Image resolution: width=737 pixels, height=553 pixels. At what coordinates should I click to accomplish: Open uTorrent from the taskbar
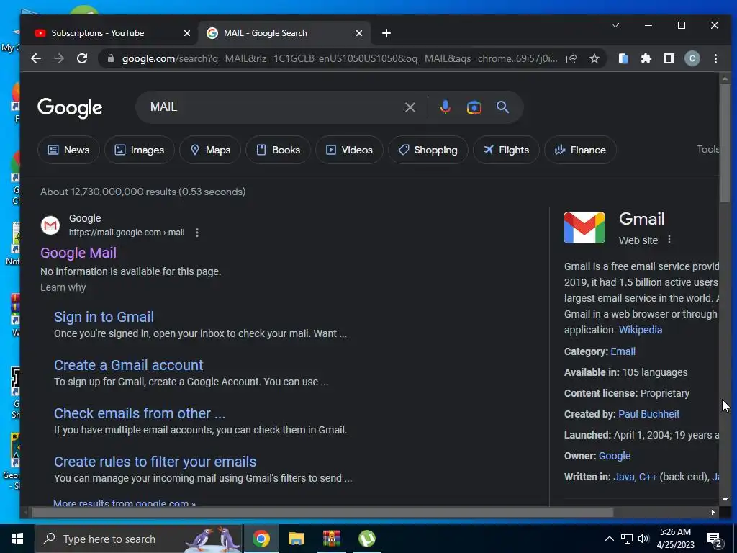(366, 539)
